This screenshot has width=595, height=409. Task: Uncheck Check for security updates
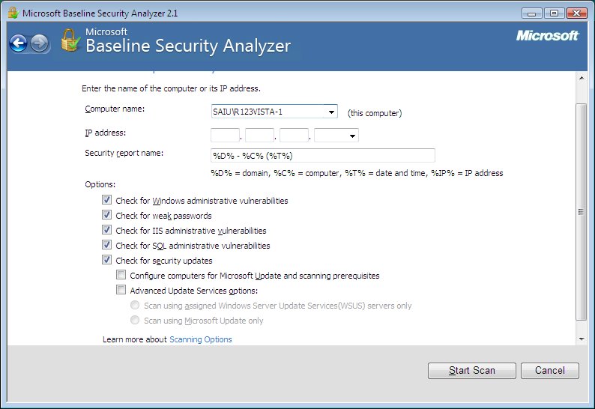[x=106, y=260]
